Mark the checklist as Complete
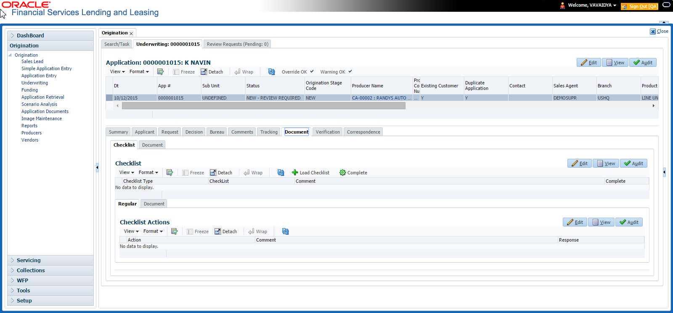The width and height of the screenshot is (673, 313). [353, 173]
